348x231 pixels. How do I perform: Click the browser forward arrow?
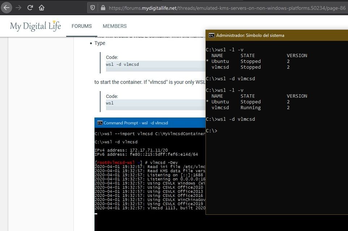click(x=18, y=8)
